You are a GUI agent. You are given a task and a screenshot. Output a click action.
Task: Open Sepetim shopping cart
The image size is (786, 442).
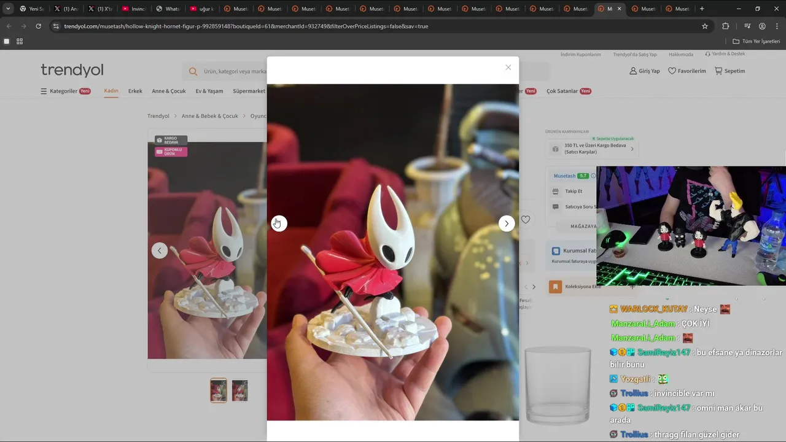pos(730,71)
